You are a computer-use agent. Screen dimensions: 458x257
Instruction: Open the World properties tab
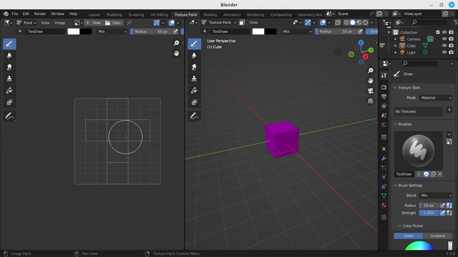click(x=384, y=125)
